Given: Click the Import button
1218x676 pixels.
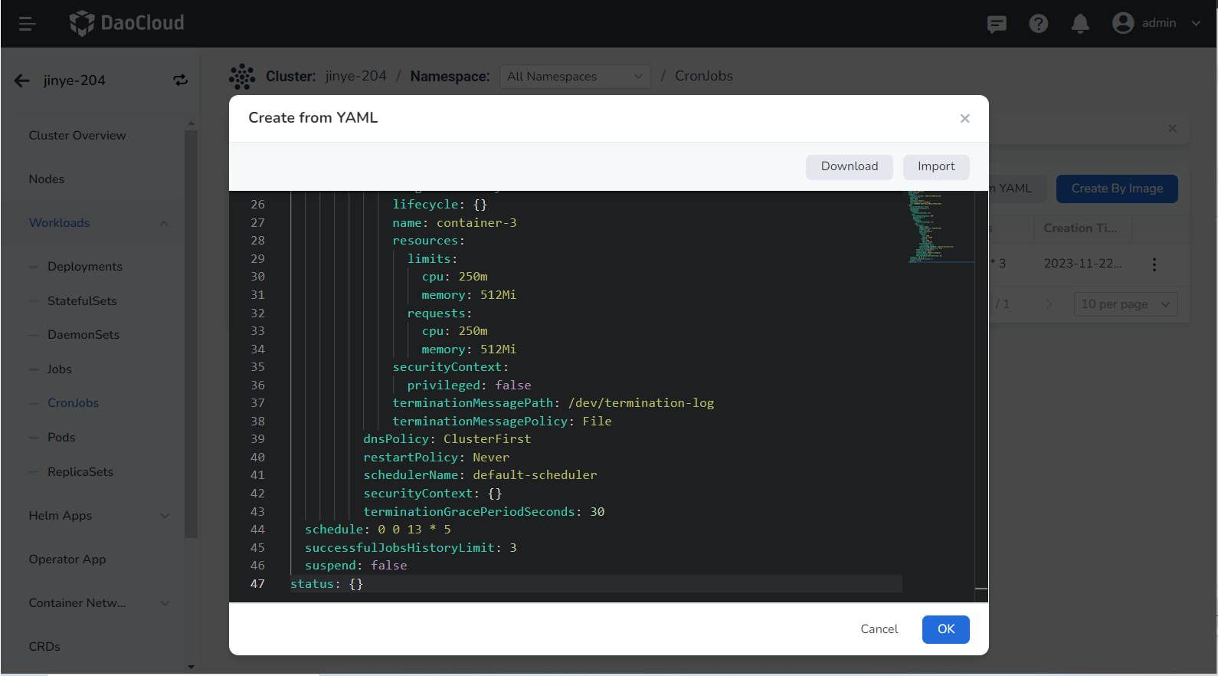Looking at the screenshot, I should click(935, 167).
